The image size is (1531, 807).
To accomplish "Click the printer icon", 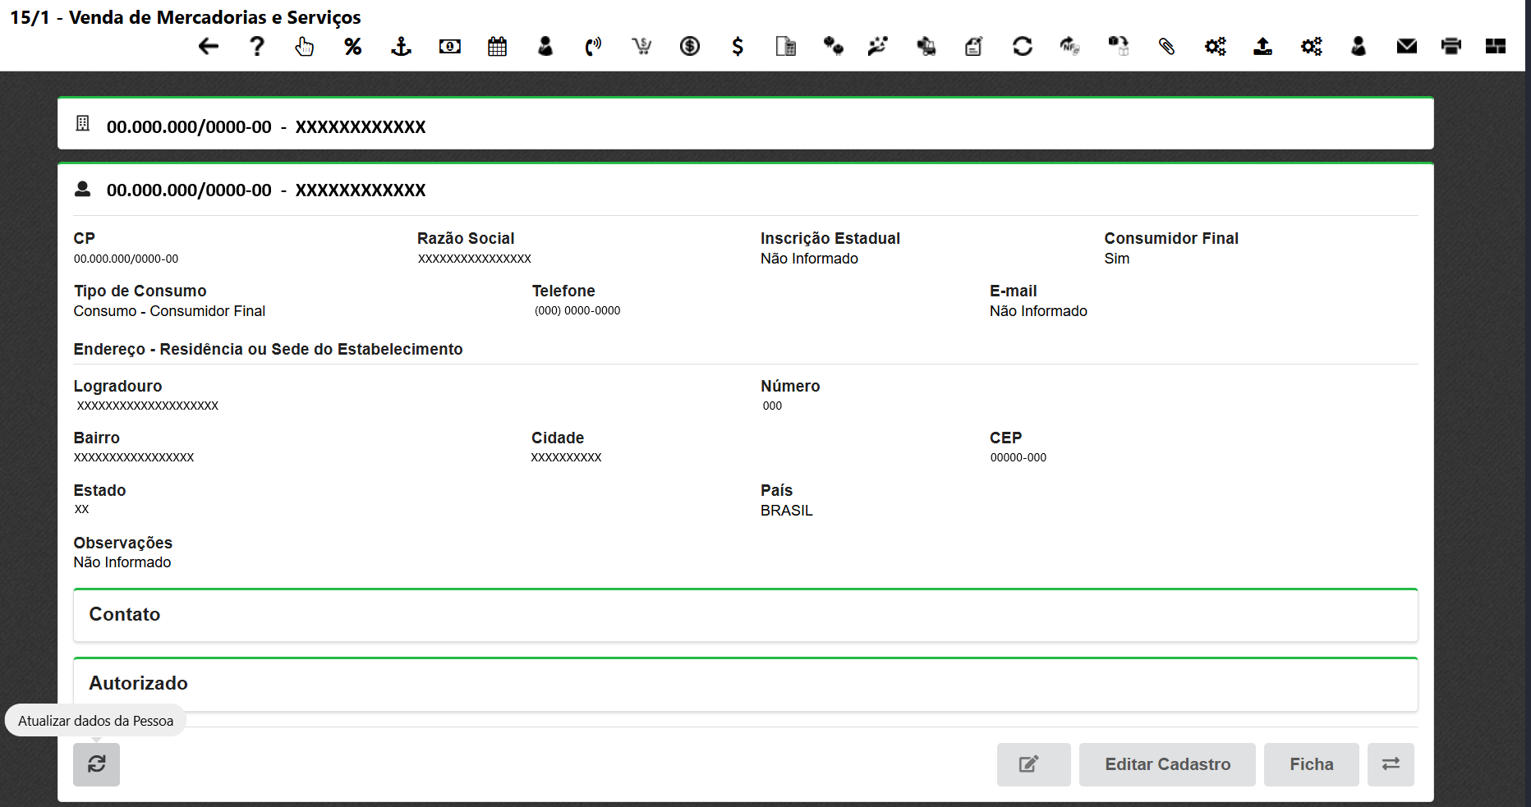I will [1451, 47].
